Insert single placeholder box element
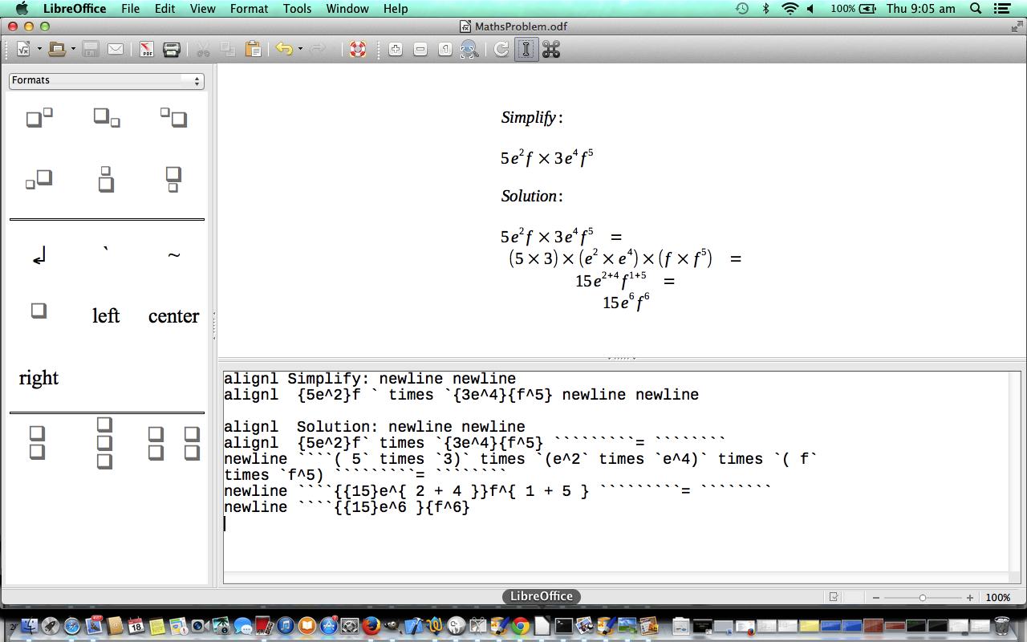 tap(39, 311)
